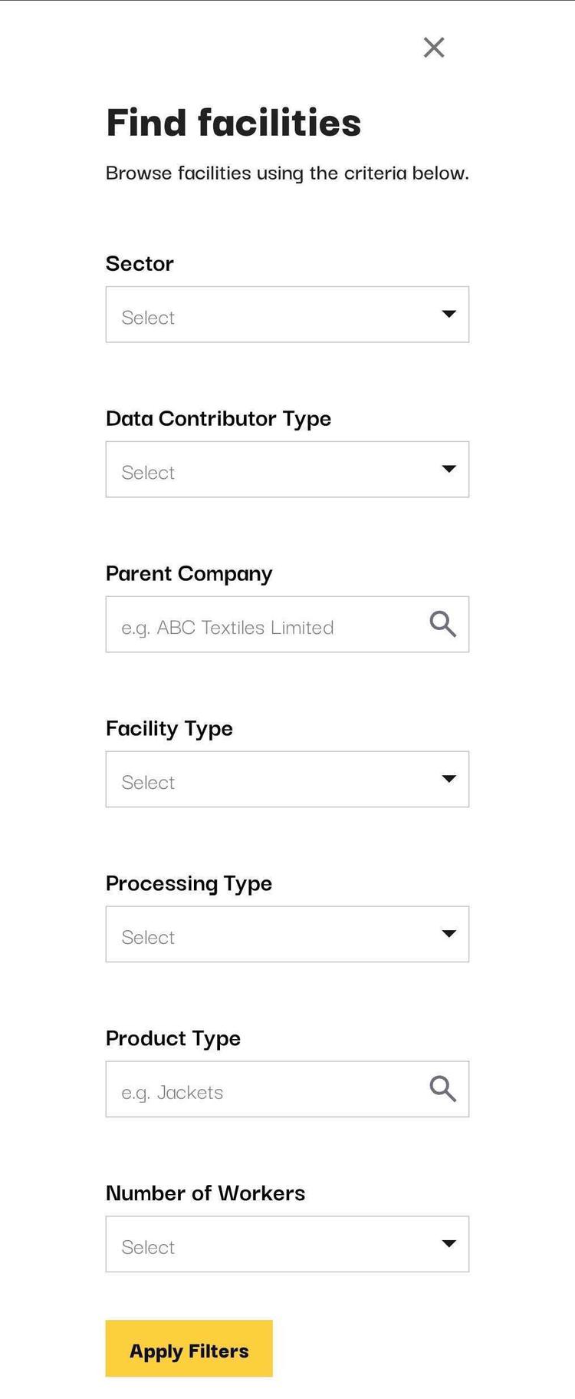Close the Find facilities panel
575x1399 pixels.
point(434,48)
